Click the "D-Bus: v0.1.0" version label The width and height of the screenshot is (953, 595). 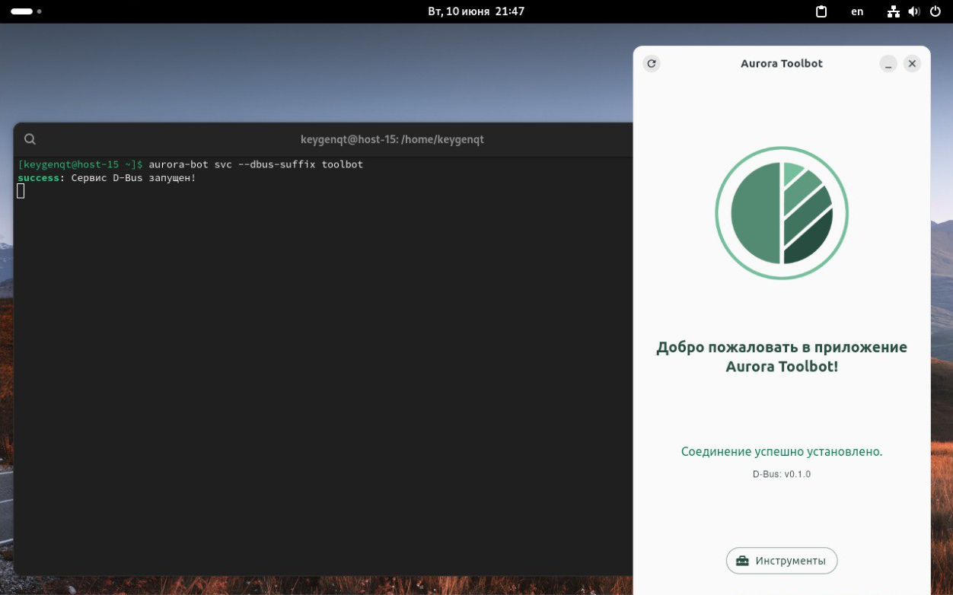[x=782, y=474]
